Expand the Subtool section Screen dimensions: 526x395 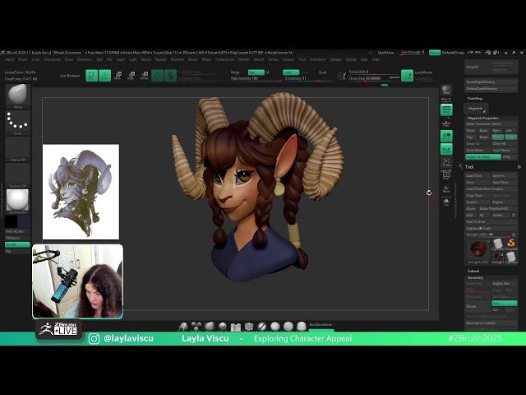473,270
